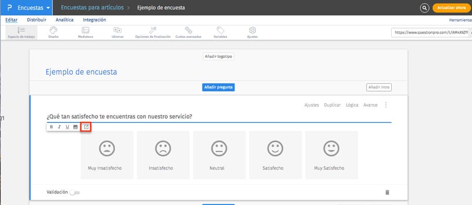Open the rich text editor pop-out icon
Image resolution: width=472 pixels, height=205 pixels.
click(x=86, y=127)
